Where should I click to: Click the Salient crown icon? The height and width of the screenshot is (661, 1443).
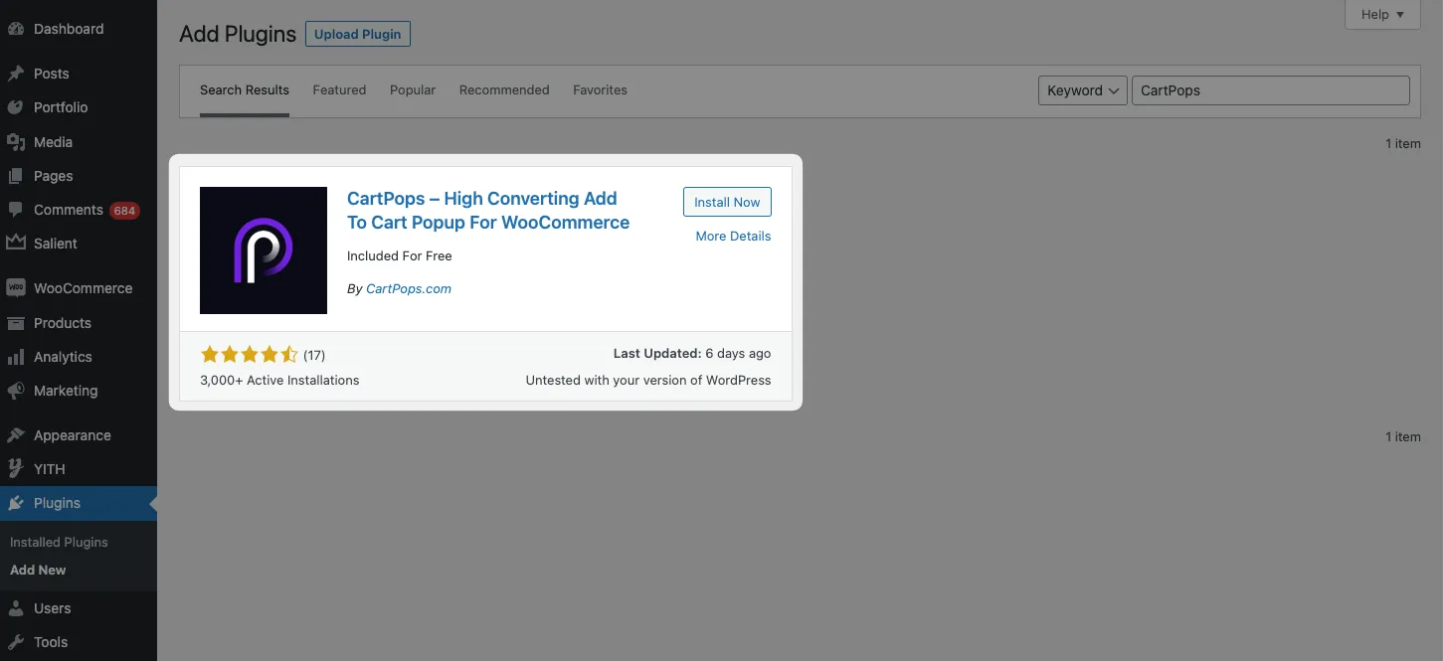tap(16, 244)
